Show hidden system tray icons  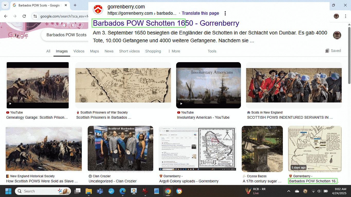click(289, 191)
